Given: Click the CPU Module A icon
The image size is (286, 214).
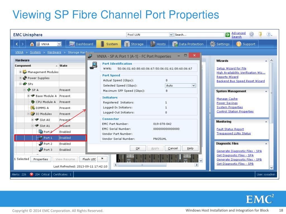Looking at the screenshot, I should pyautogui.click(x=33, y=102).
